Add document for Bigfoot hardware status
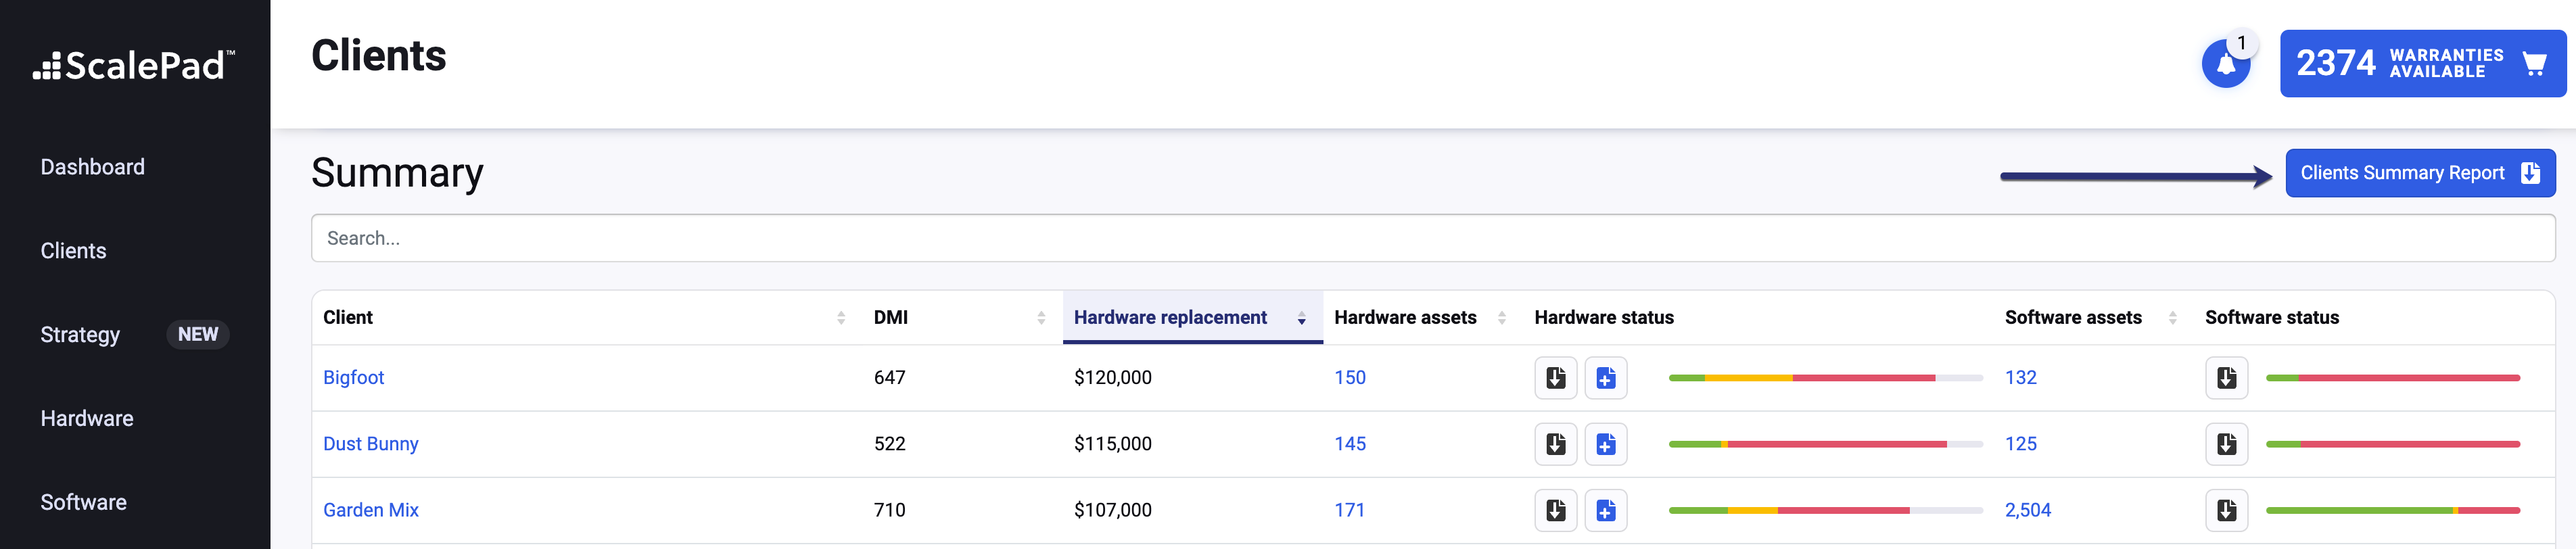Viewport: 2576px width, 549px height. point(1606,378)
